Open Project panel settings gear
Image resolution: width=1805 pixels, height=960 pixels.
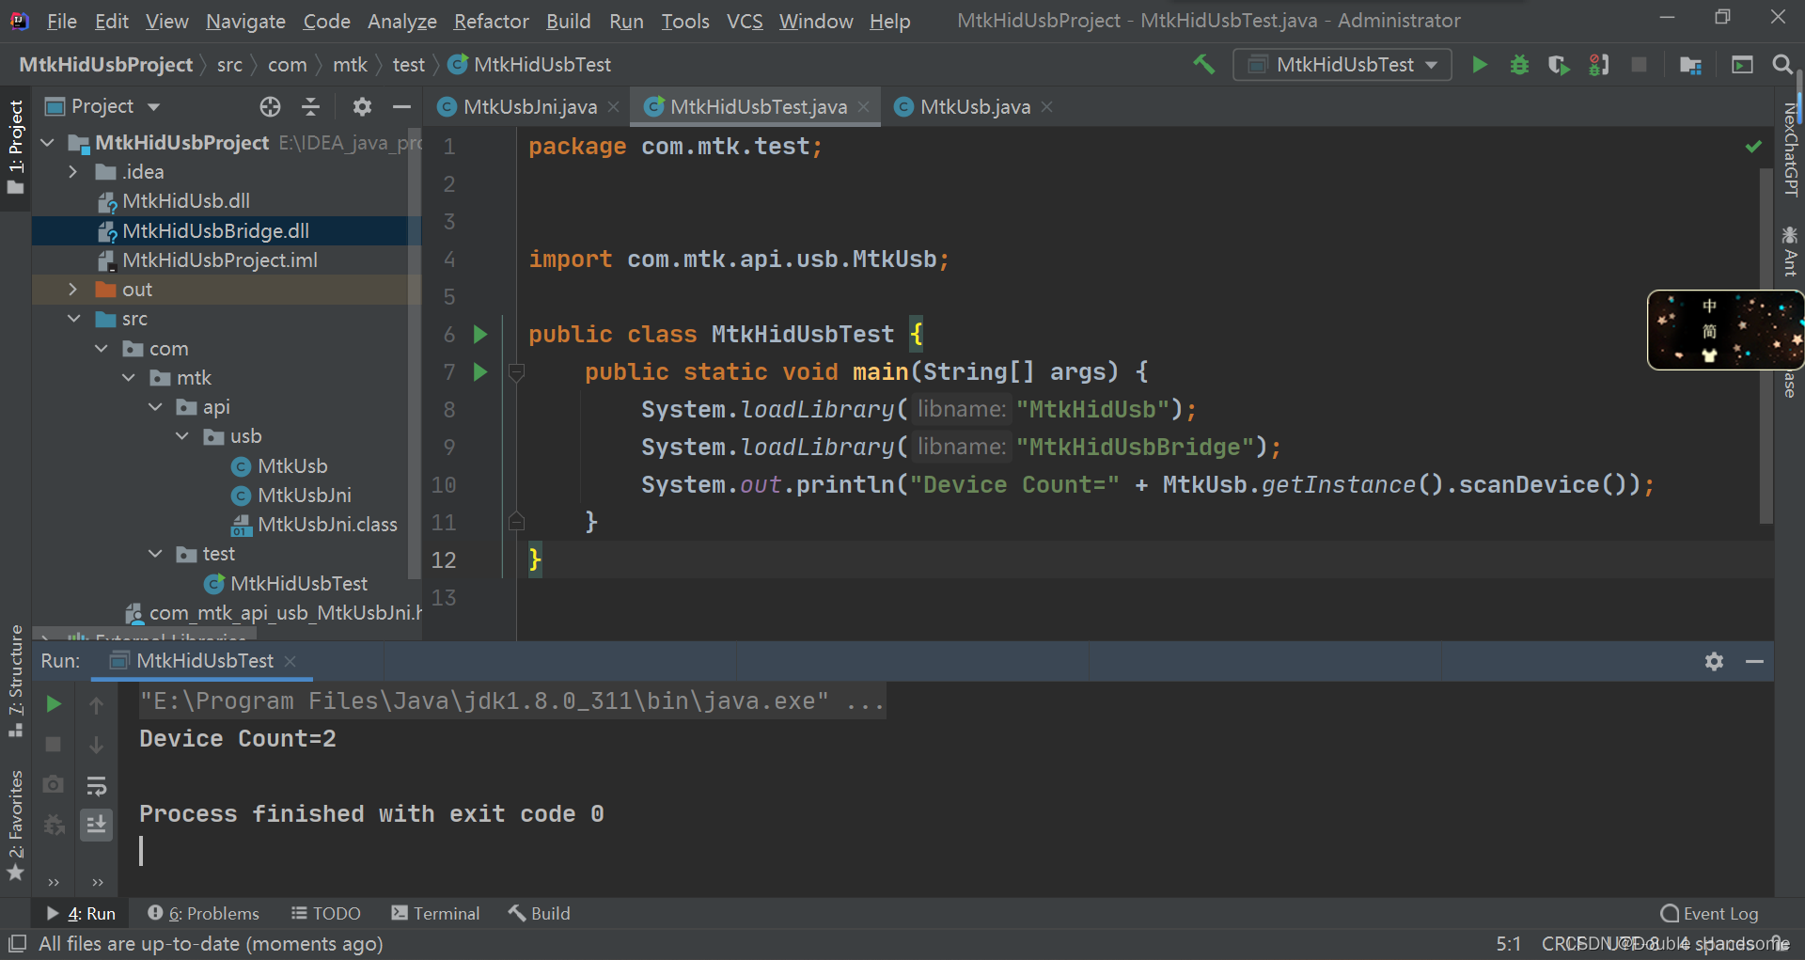[362, 106]
